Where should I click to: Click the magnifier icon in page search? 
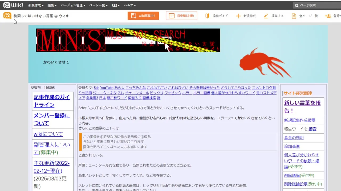(297, 5)
